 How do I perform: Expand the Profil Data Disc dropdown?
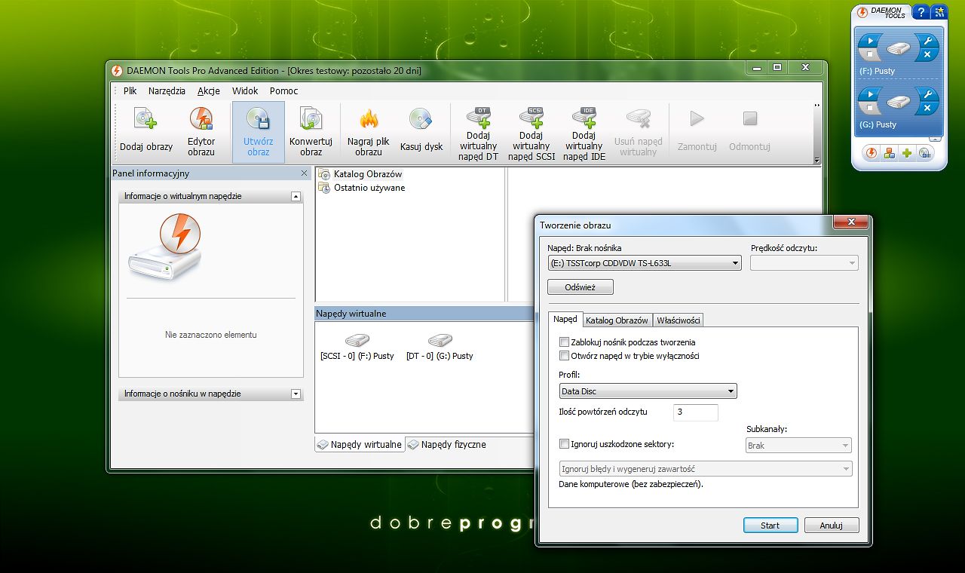point(648,391)
